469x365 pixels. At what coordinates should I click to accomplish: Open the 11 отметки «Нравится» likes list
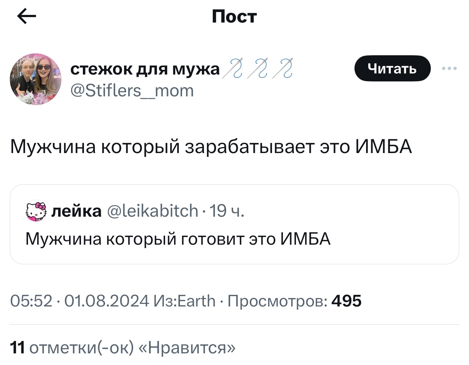point(123,348)
